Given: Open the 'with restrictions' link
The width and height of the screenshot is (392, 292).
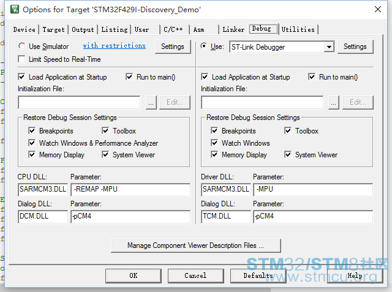Looking at the screenshot, I should [x=115, y=46].
